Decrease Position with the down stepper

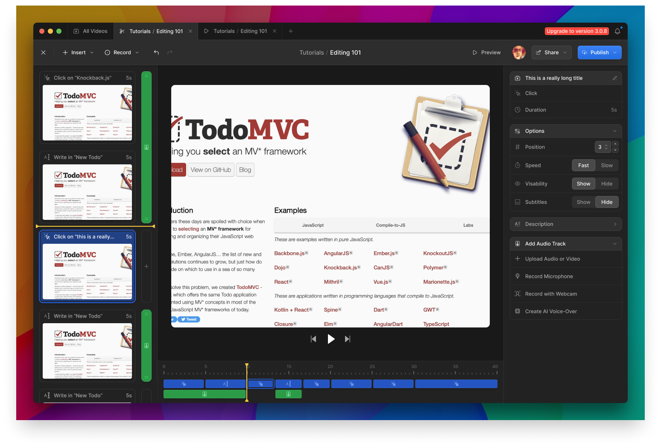click(615, 150)
